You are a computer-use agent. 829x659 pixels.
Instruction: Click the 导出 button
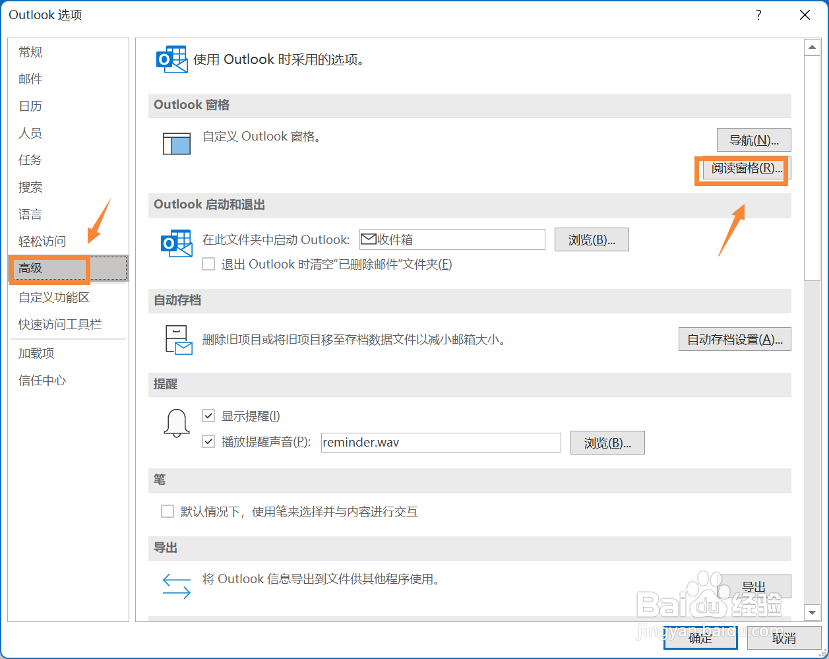pos(754,586)
